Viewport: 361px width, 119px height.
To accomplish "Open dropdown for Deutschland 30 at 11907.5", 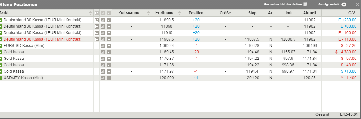I will pos(109,40).
